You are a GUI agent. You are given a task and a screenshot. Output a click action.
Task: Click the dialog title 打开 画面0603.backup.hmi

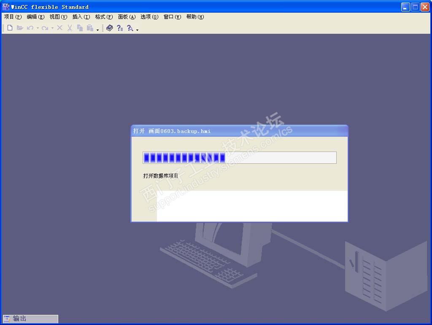coord(172,131)
